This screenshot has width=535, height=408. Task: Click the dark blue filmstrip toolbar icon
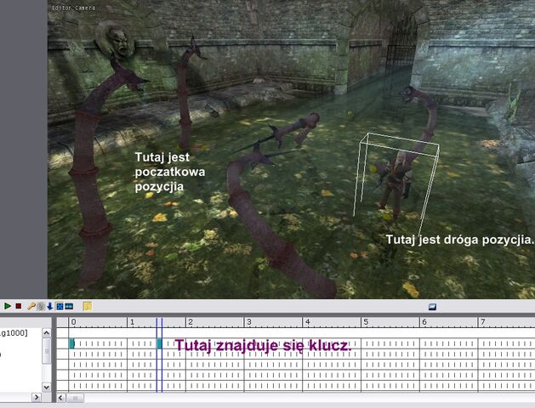click(x=69, y=307)
